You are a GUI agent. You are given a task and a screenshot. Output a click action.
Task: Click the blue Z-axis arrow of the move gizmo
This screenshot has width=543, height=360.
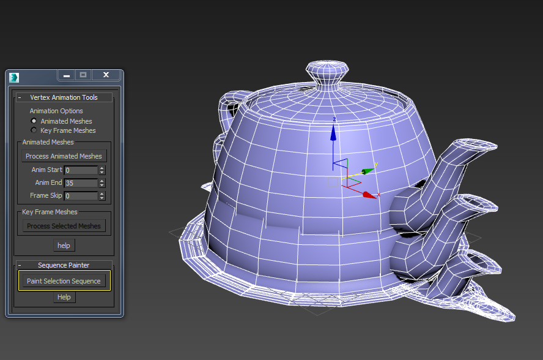tap(333, 132)
